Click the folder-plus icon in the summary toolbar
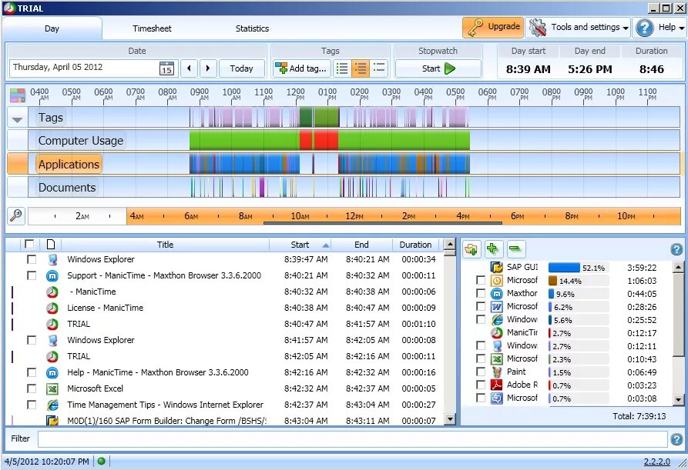 pyautogui.click(x=472, y=249)
